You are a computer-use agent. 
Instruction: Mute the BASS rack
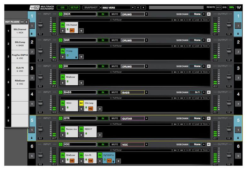pos(114,92)
